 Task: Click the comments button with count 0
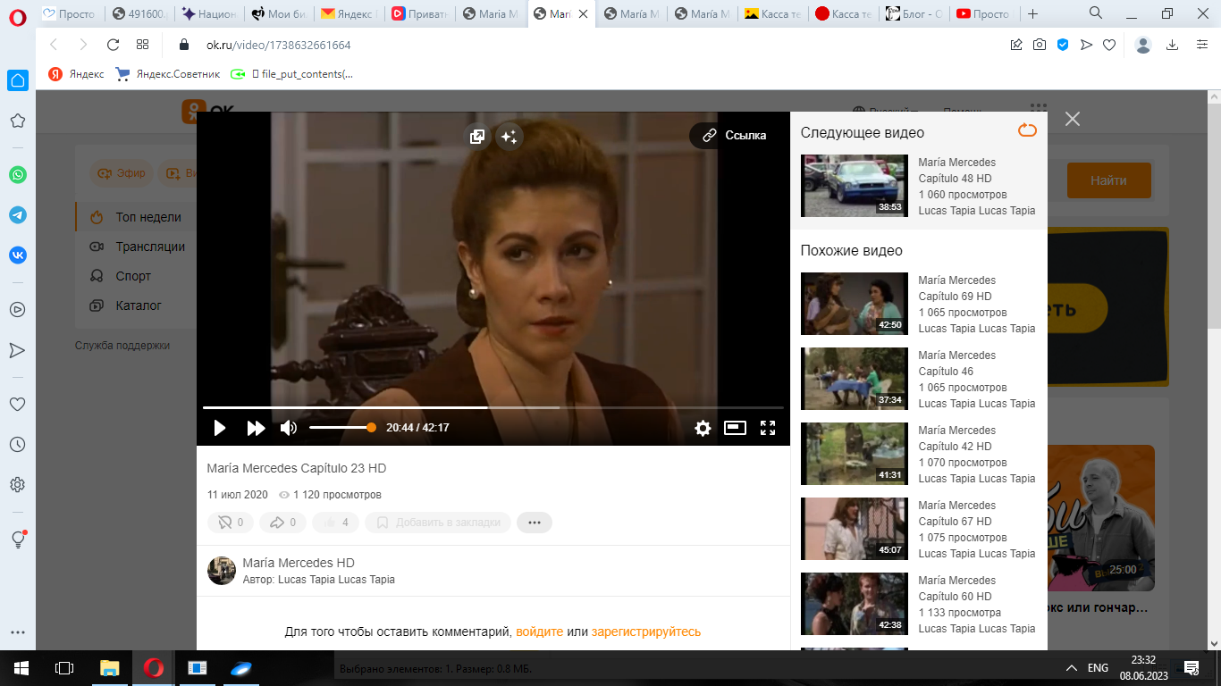tap(231, 523)
